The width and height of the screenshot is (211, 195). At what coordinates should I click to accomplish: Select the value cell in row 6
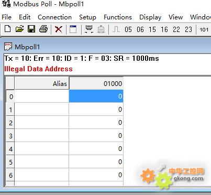point(96,175)
